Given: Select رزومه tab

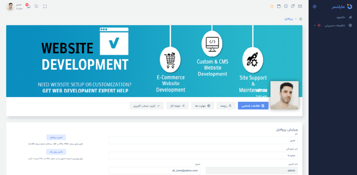Looking at the screenshot, I should (226, 106).
